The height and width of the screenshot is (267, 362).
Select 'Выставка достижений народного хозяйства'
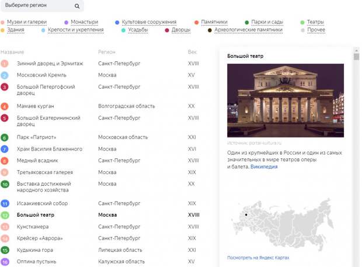[x=44, y=187]
